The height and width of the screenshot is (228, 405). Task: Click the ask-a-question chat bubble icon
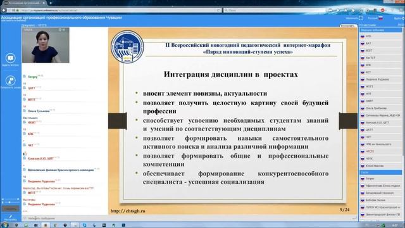point(10,58)
